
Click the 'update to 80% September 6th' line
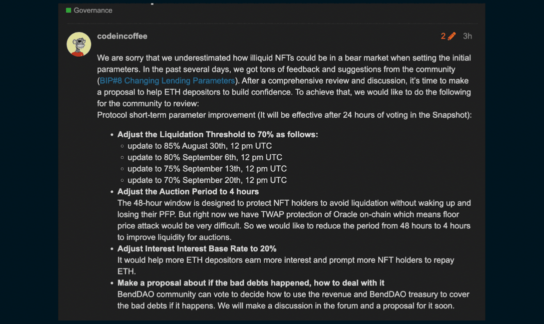pyautogui.click(x=205, y=157)
